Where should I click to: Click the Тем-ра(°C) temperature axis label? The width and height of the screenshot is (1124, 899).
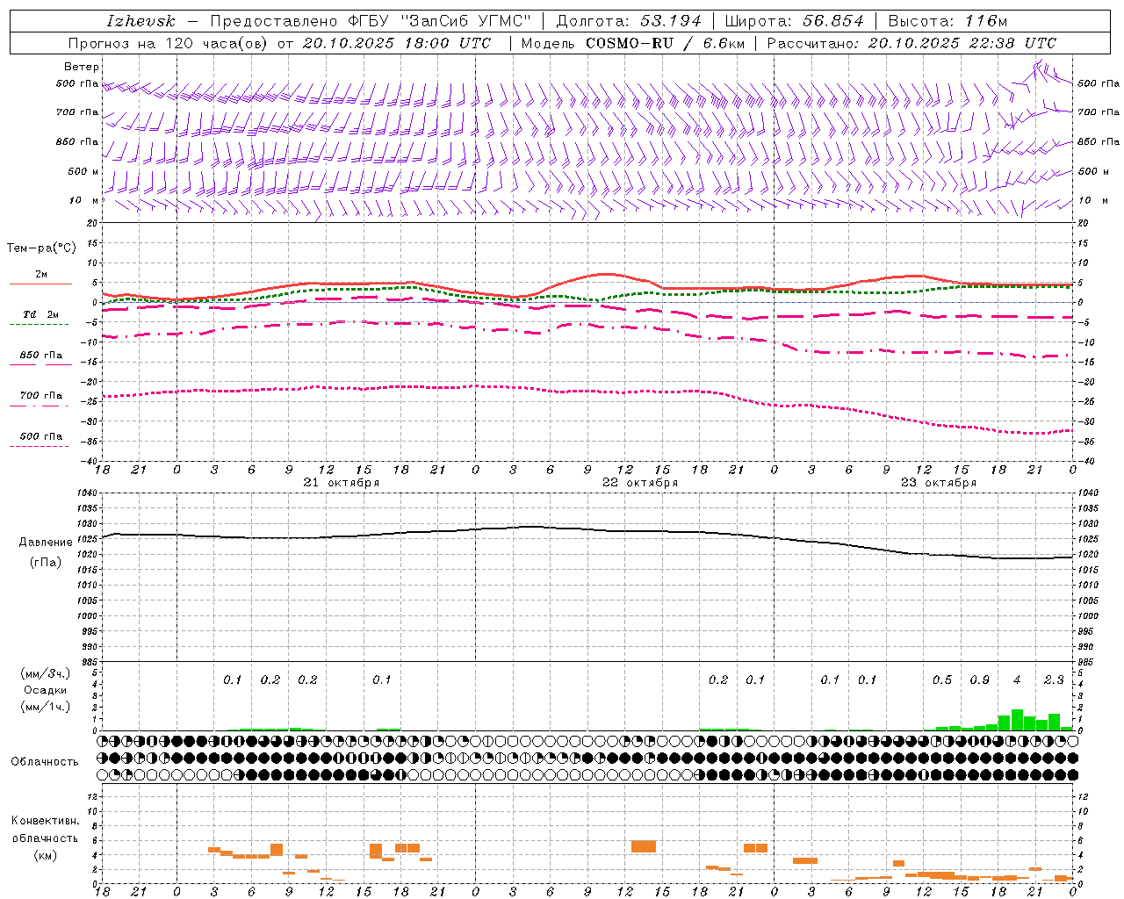[x=42, y=248]
